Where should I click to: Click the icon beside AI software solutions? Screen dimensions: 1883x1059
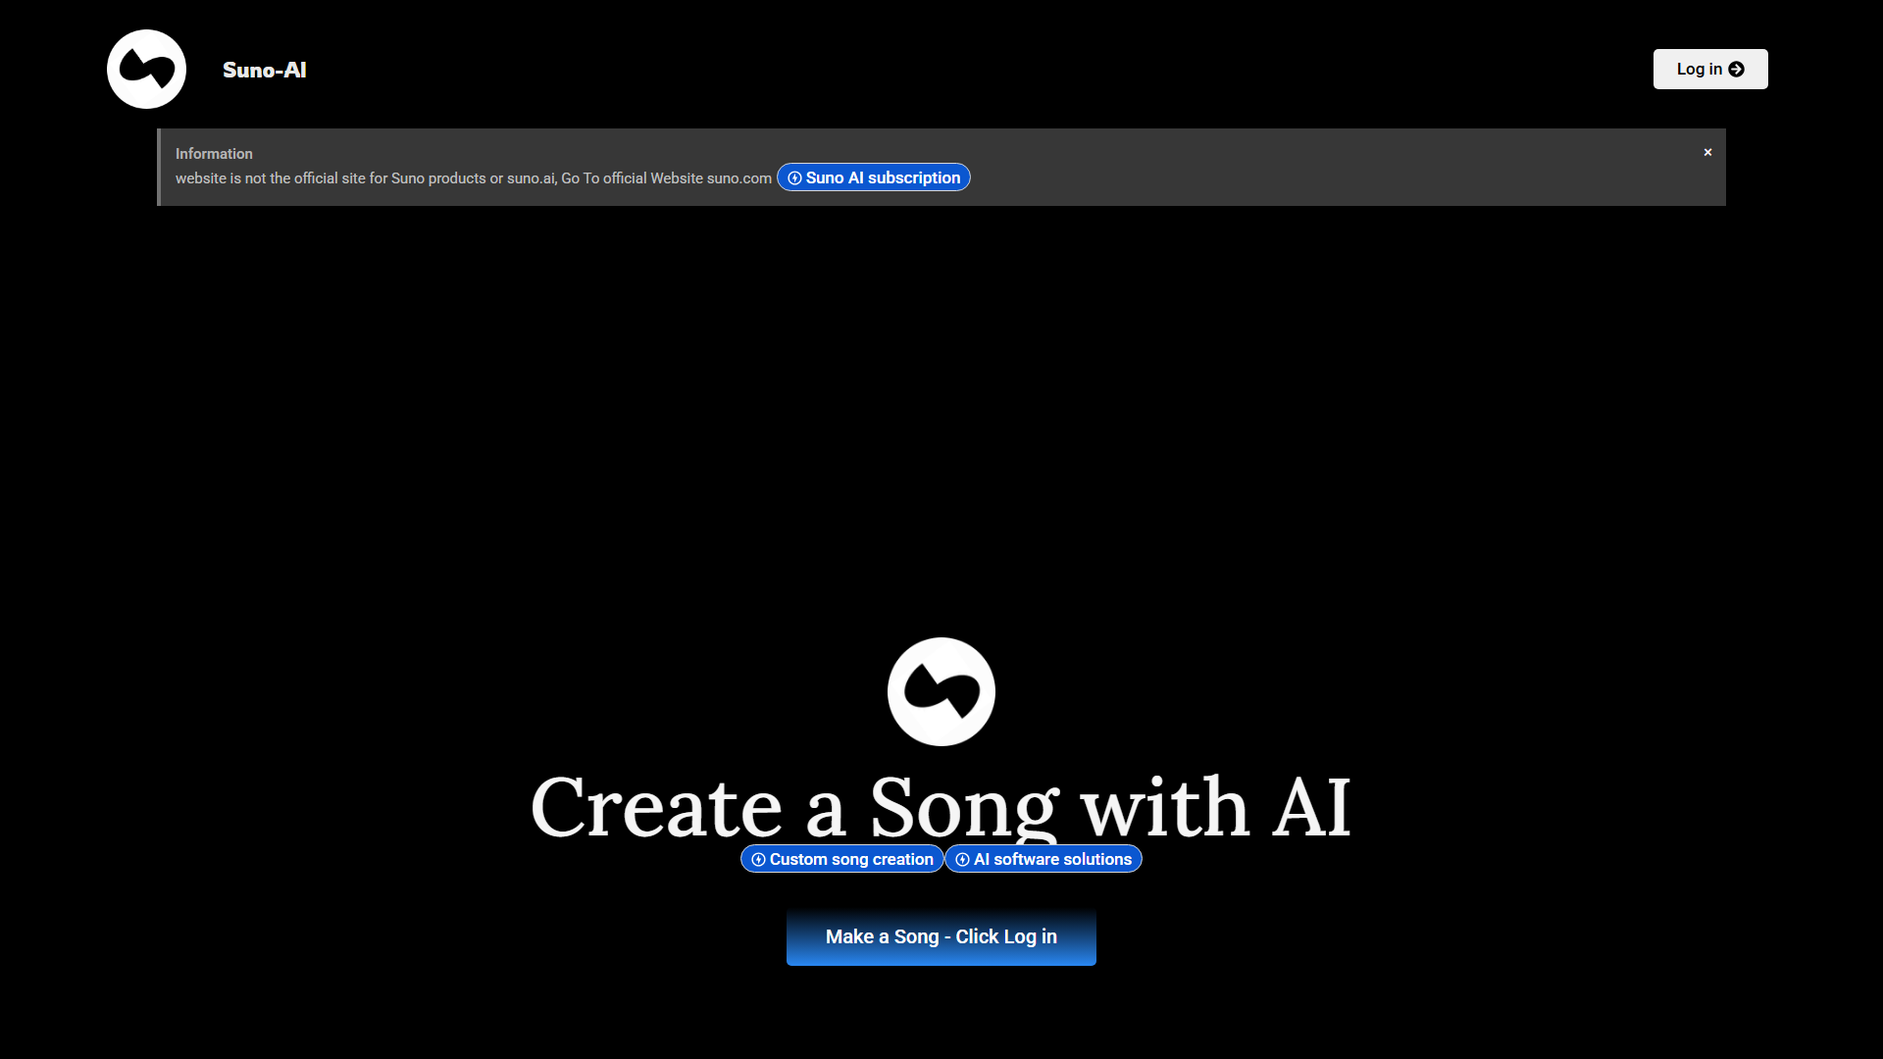962,859
